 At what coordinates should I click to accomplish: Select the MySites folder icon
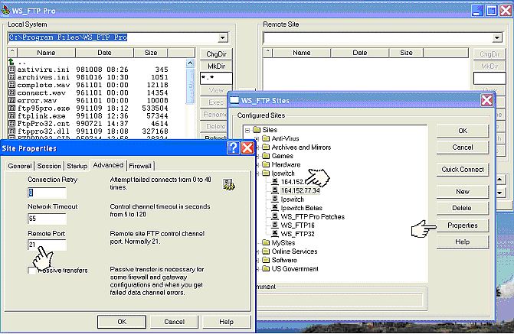pos(266,243)
